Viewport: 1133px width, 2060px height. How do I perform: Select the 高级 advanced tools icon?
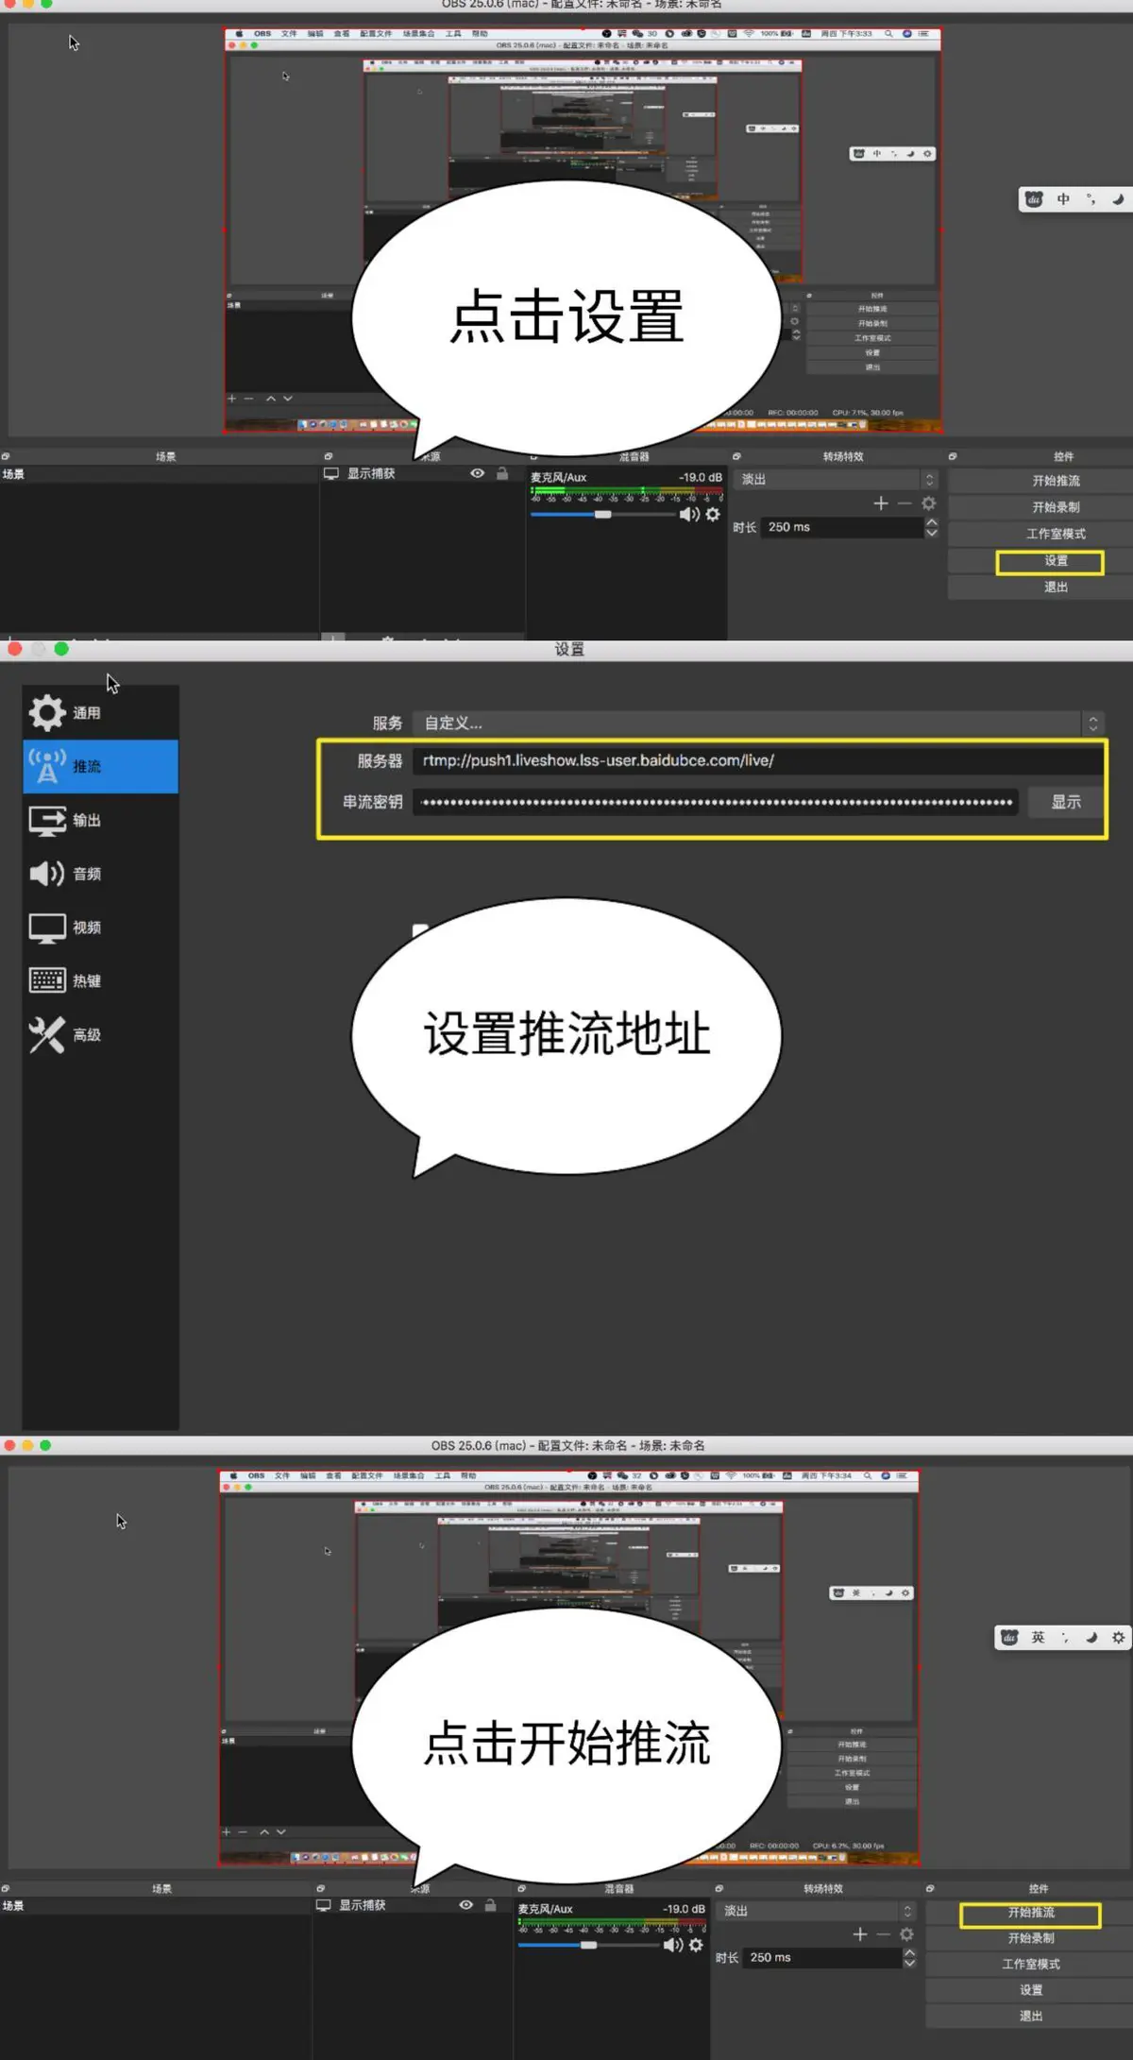47,1034
